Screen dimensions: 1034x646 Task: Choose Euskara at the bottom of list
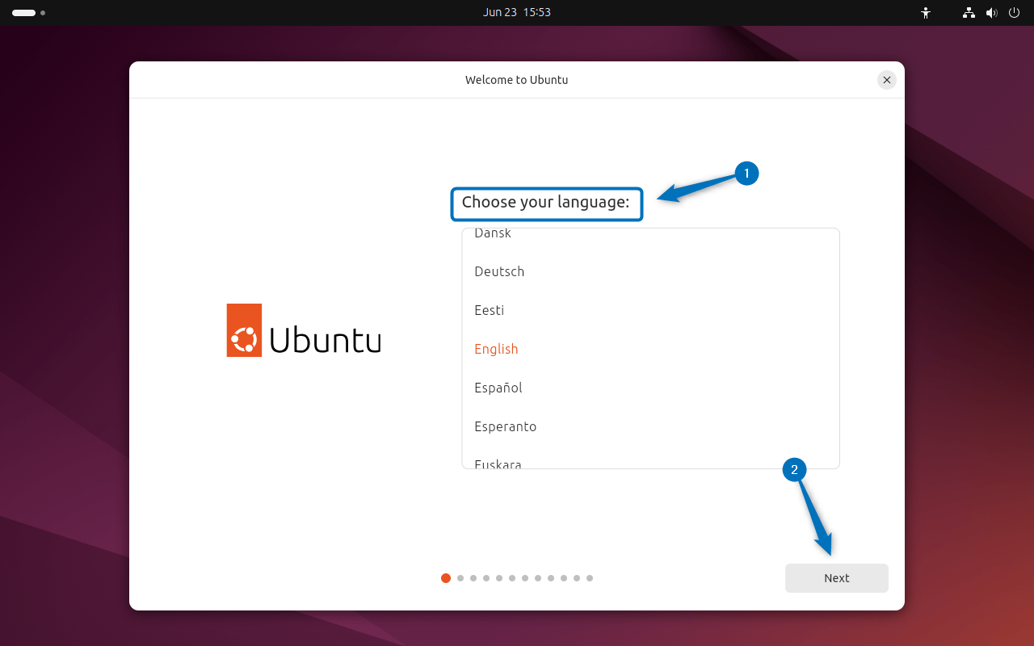pyautogui.click(x=498, y=463)
